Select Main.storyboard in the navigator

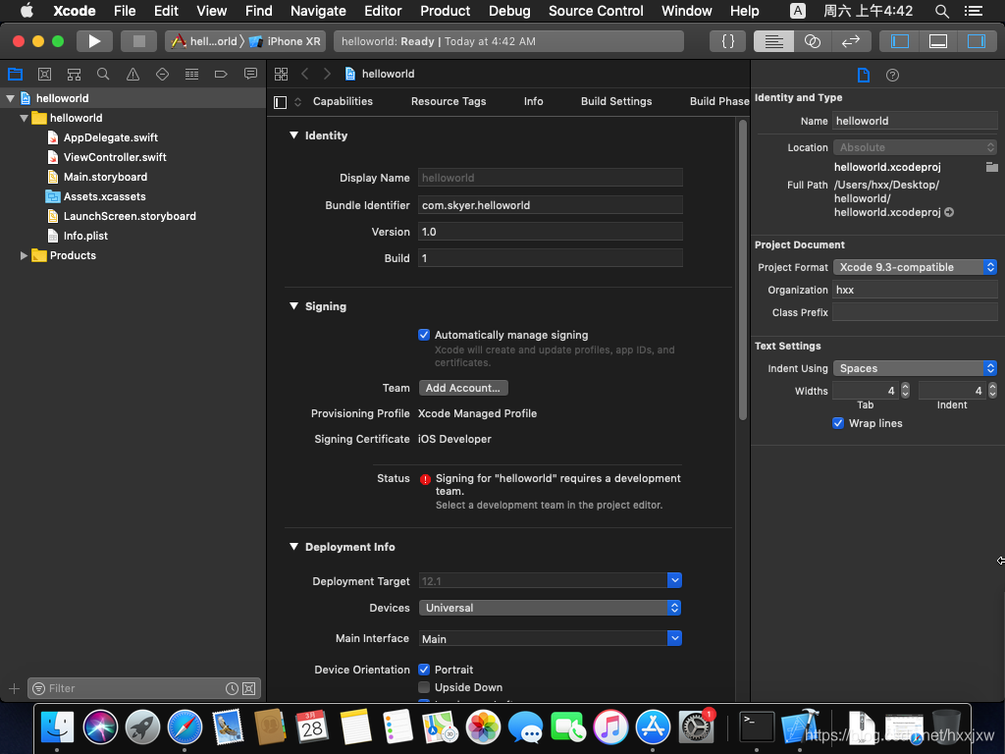pos(105,177)
